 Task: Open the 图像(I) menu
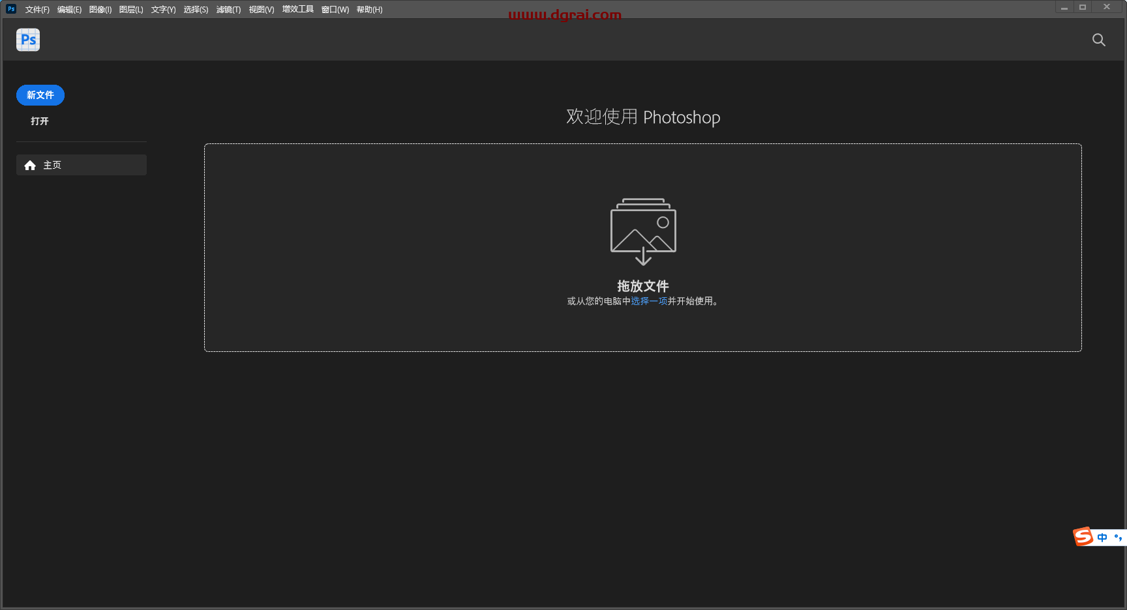click(100, 9)
